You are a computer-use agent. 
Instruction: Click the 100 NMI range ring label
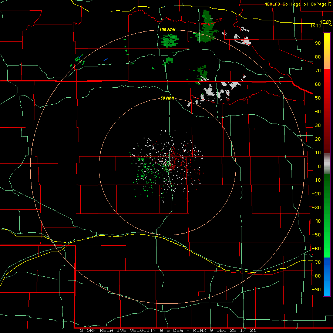pos(167,30)
